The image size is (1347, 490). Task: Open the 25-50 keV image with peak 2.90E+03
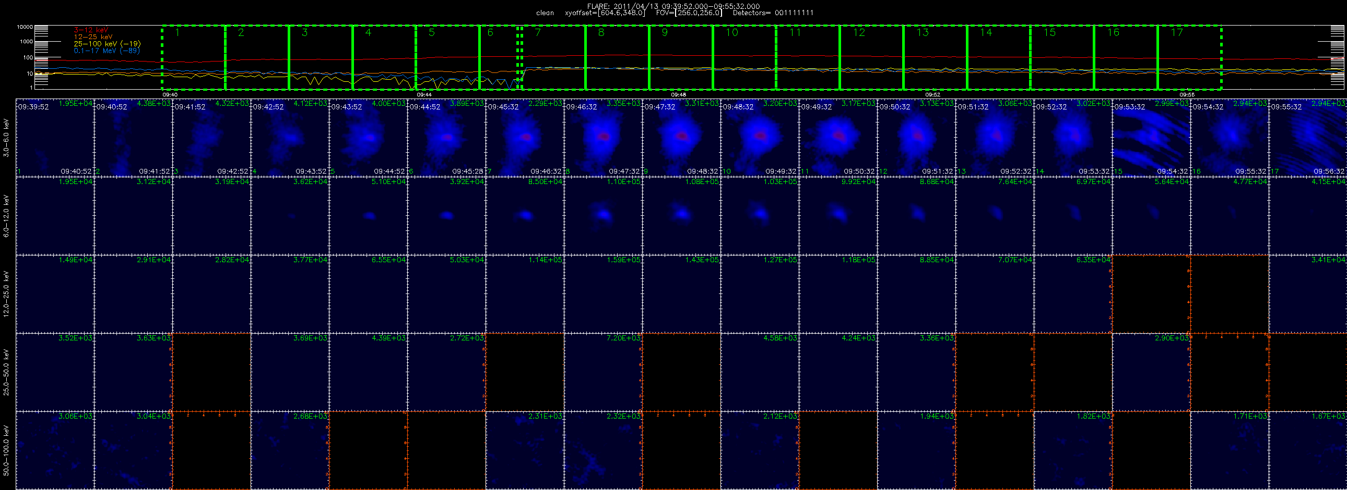(x=1151, y=372)
